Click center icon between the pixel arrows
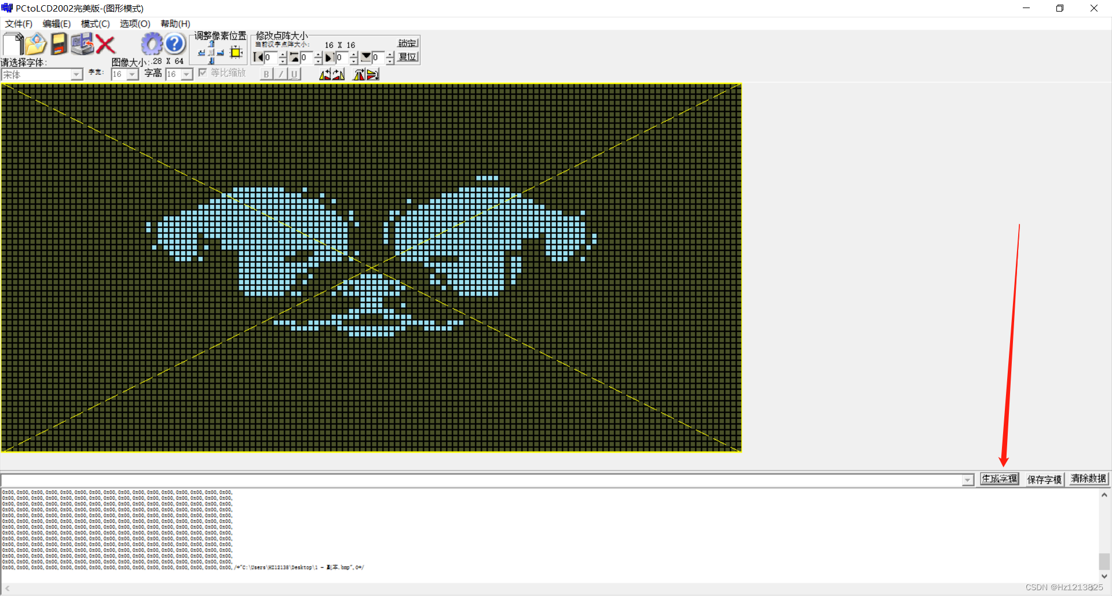This screenshot has height=596, width=1112. [211, 53]
